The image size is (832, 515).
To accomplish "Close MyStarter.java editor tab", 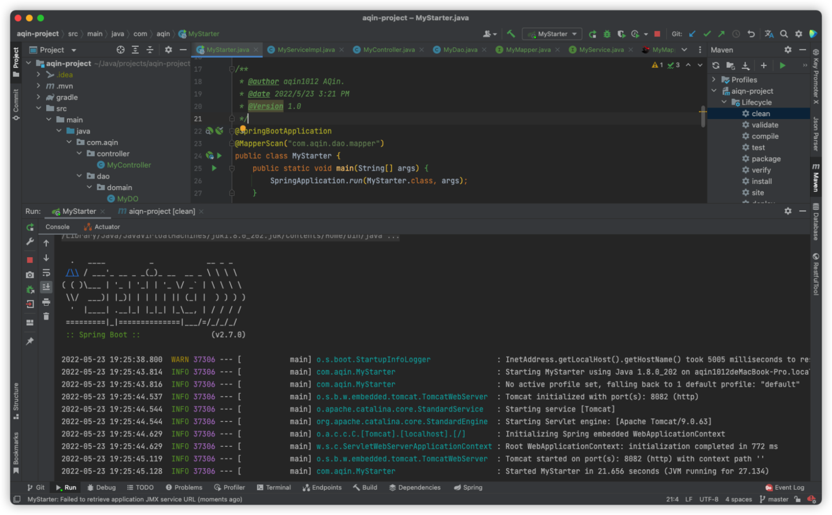I will pos(255,50).
